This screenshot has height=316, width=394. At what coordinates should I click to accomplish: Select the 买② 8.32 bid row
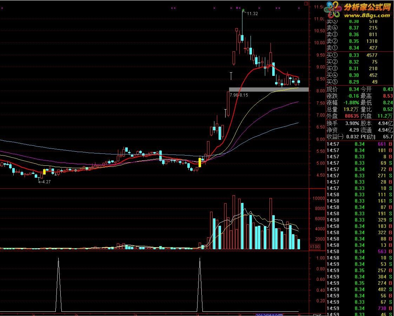(352, 62)
